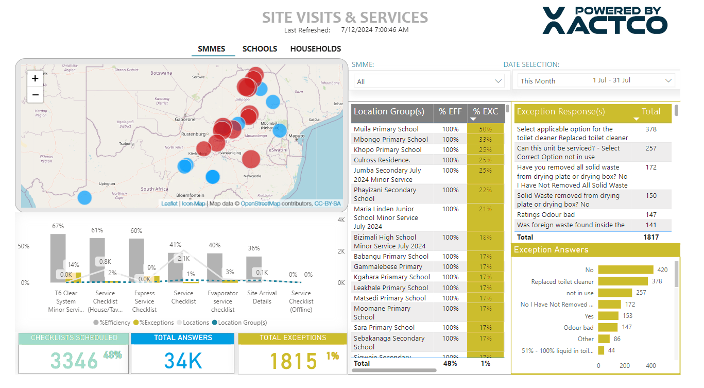Click the blue marker near Maputo
Image resolution: width=704 pixels, height=388 pixels.
tap(280, 130)
